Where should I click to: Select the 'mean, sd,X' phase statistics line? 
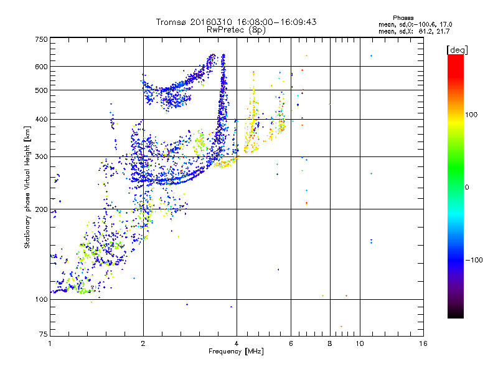point(414,31)
